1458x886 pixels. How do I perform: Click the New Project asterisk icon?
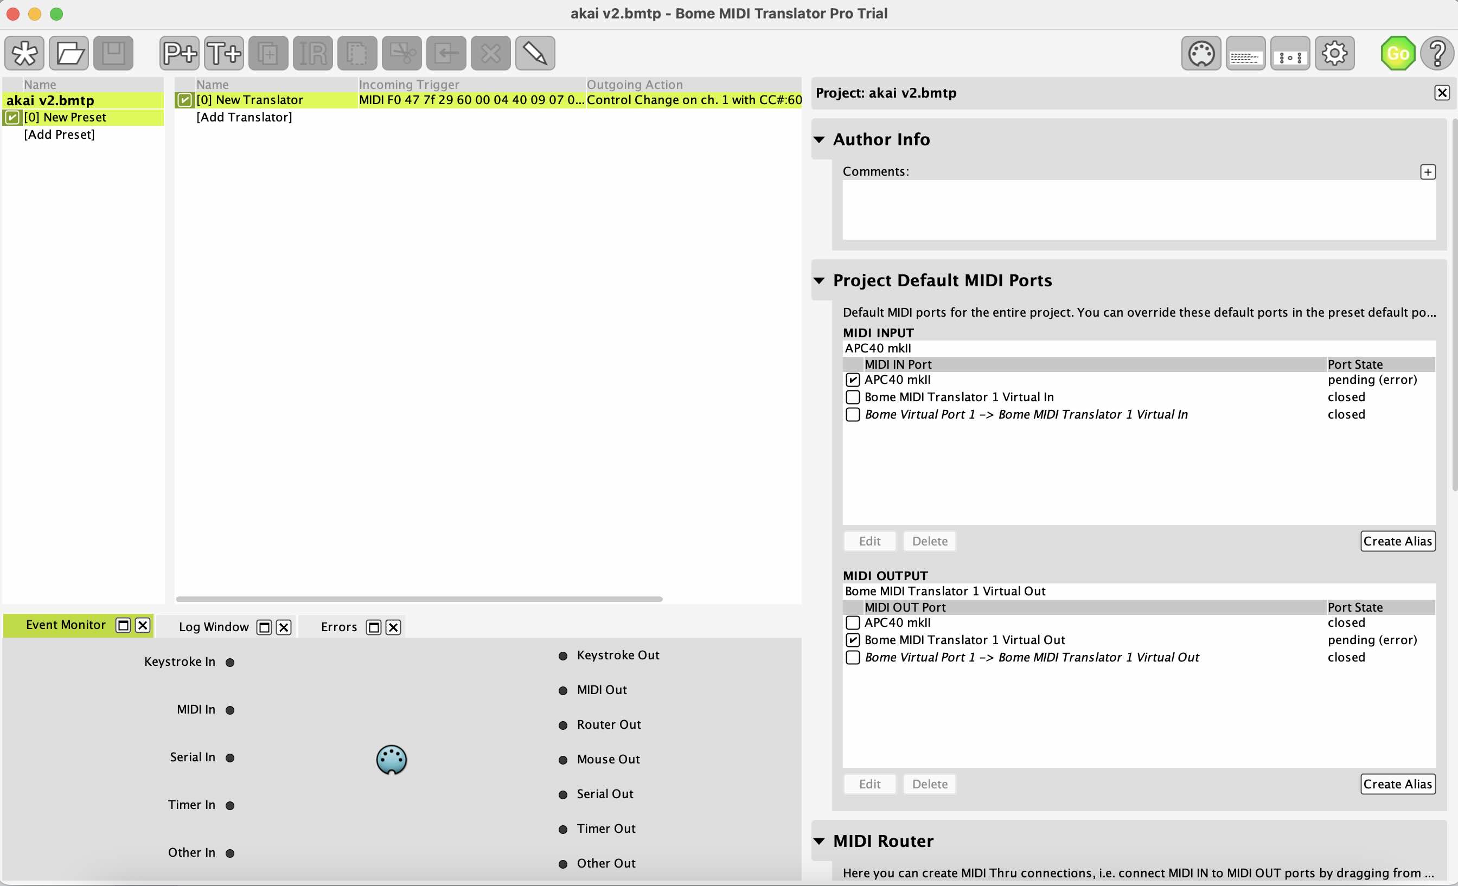point(24,53)
